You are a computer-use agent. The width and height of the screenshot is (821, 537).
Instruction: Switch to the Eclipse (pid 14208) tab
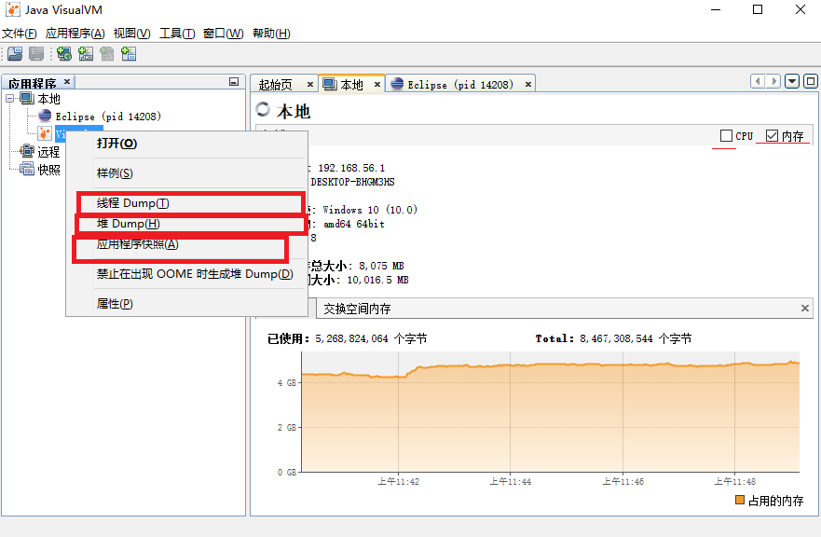pos(460,84)
